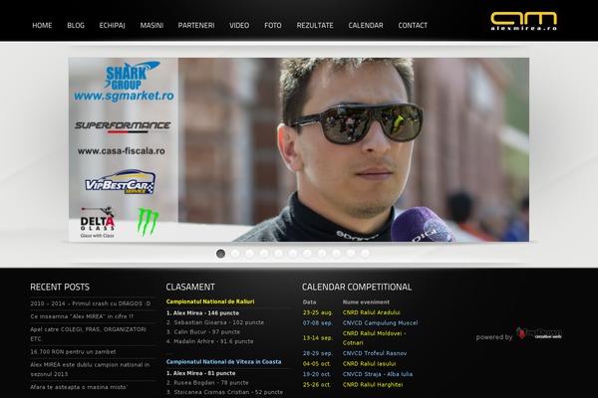Viewport: 598px width, 398px height.
Task: Select the tenth slider pagination dot
Action: coord(351,254)
